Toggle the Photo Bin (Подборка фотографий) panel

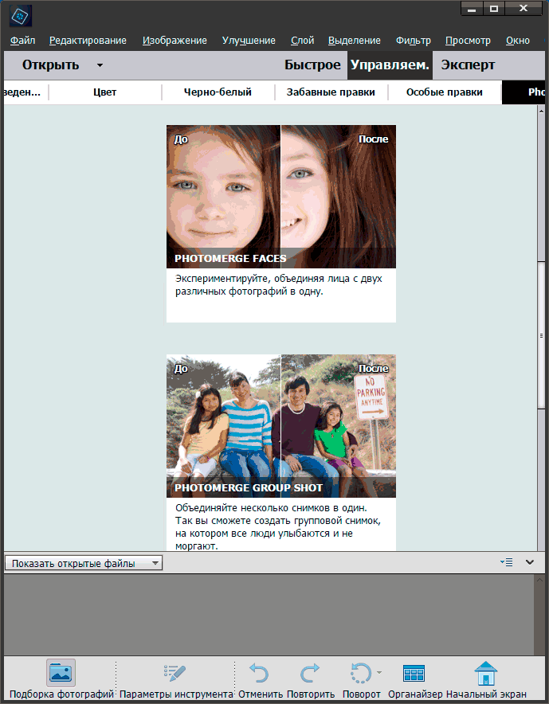[x=61, y=674]
